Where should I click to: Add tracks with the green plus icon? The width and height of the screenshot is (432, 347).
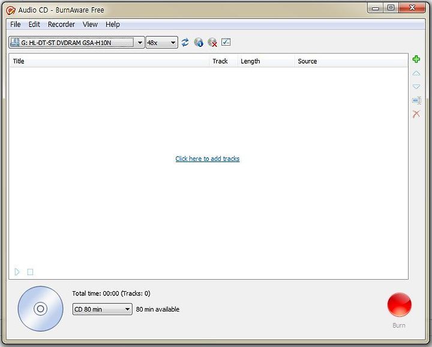[x=416, y=59]
